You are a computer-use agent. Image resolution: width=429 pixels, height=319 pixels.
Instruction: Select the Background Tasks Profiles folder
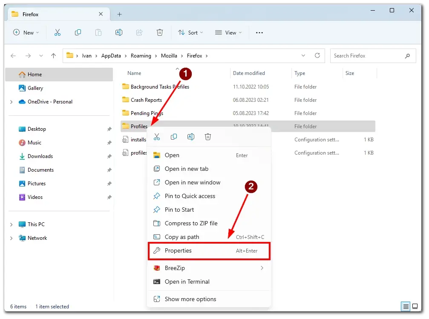pos(248,87)
